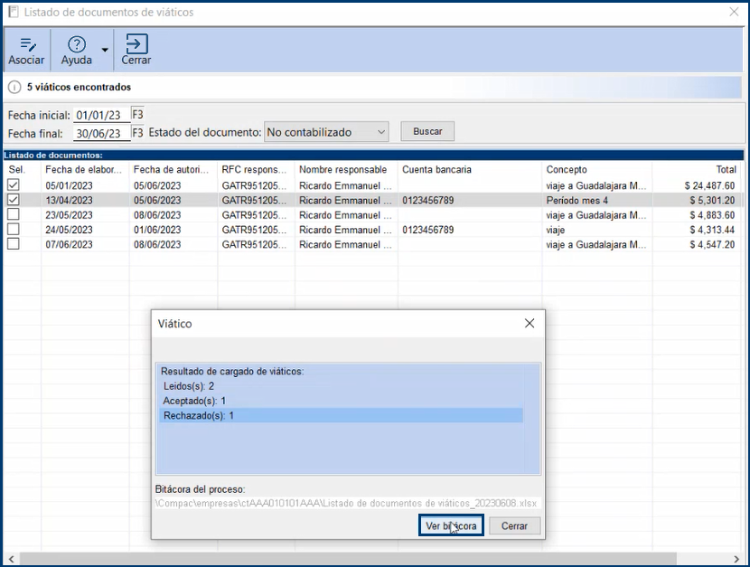Sort by the Total column header
This screenshot has width=750, height=567.
(x=696, y=169)
